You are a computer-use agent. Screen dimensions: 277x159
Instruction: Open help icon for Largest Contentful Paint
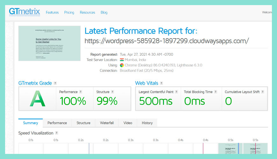click(176, 92)
